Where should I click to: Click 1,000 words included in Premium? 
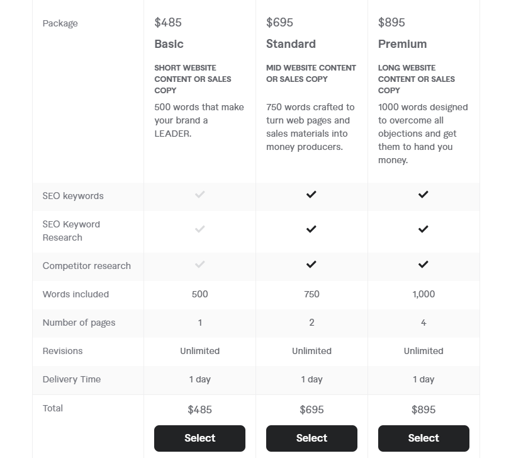click(x=423, y=294)
